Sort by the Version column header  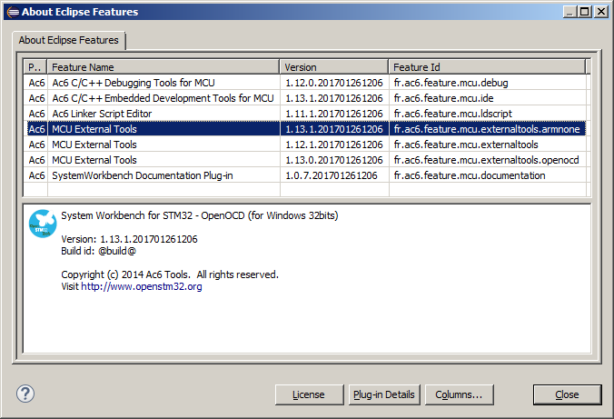click(x=333, y=67)
